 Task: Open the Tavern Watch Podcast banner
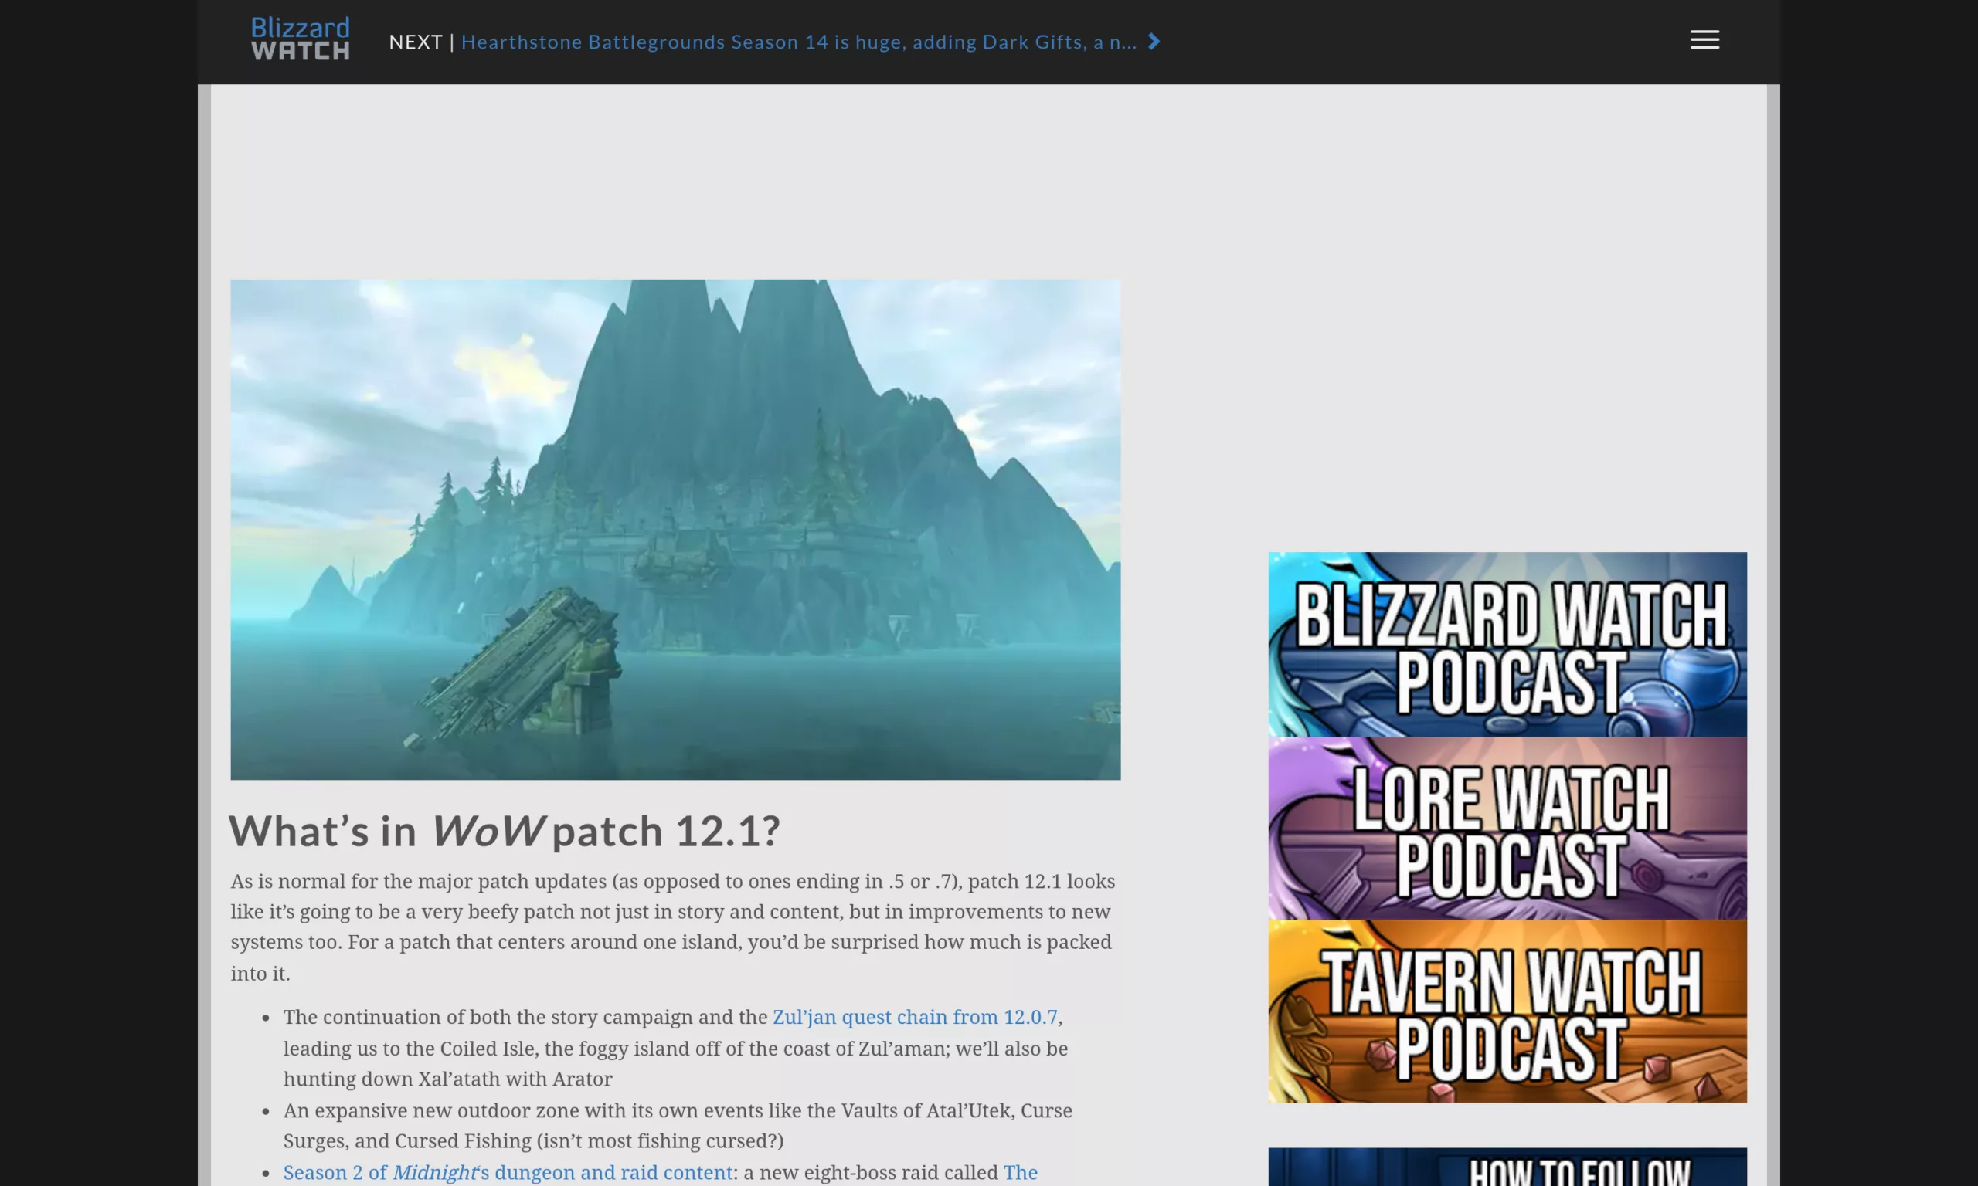coord(1507,1011)
